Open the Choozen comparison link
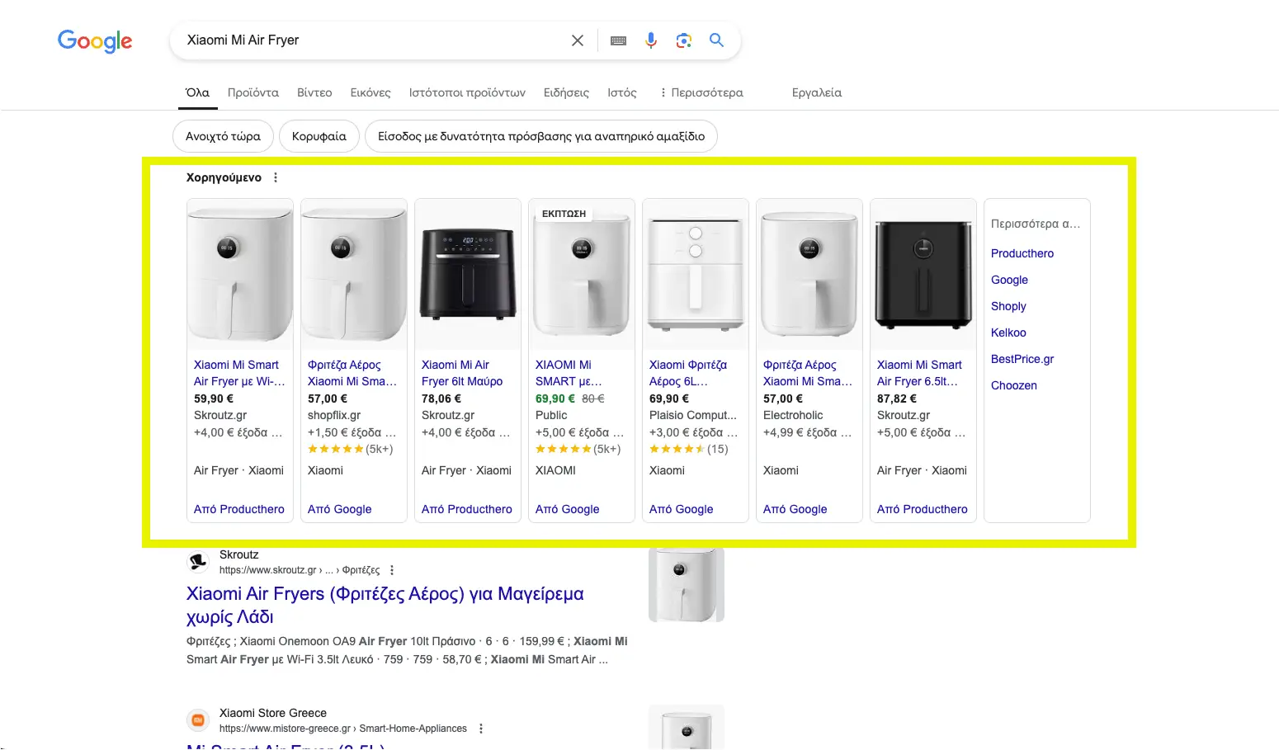This screenshot has width=1279, height=750. pos(1014,385)
